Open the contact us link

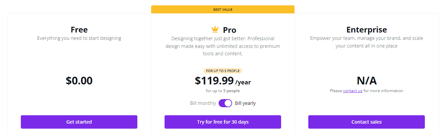[x=353, y=91]
